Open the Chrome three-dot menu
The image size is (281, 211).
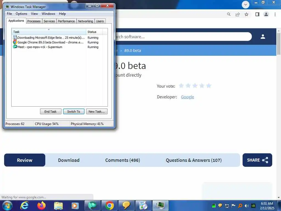[x=275, y=14]
